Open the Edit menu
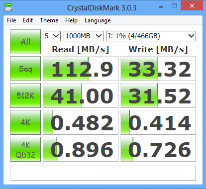This screenshot has height=189, width=206. coord(28,20)
